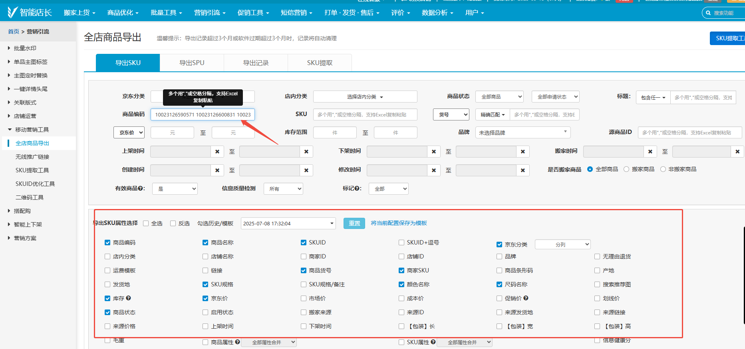745x349 pixels.
Task: Clear the 搬家时间 end date with X icon
Action: 737,152
